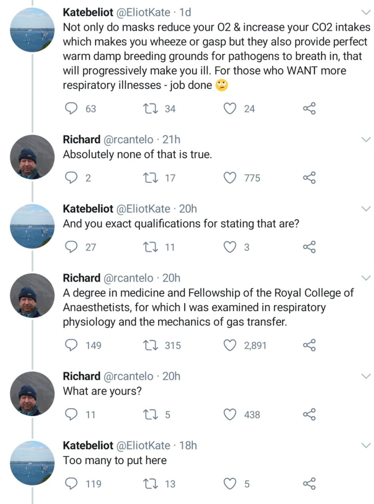This screenshot has height=504, width=374.
Task: Retweet the degree in medicine tweet
Action: coord(150,345)
